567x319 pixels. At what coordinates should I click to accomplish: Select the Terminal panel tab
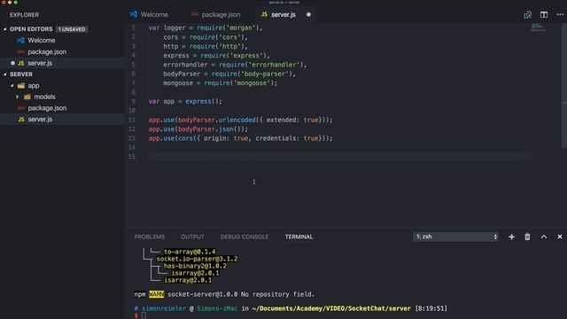tap(299, 237)
